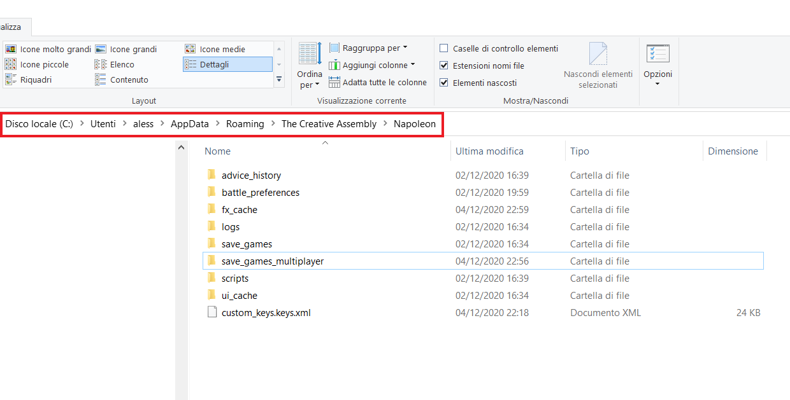This screenshot has height=400, width=790.
Task: Open the Raggruppa per dropdown
Action: click(369, 48)
